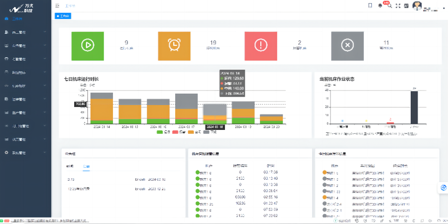Open the floating blue round icon at right edge
This screenshot has height=224, width=448.
[444, 188]
